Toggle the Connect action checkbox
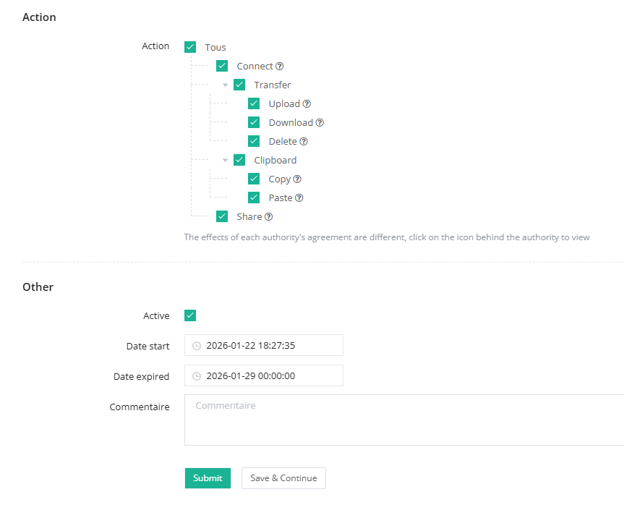624x505 pixels. tap(222, 66)
